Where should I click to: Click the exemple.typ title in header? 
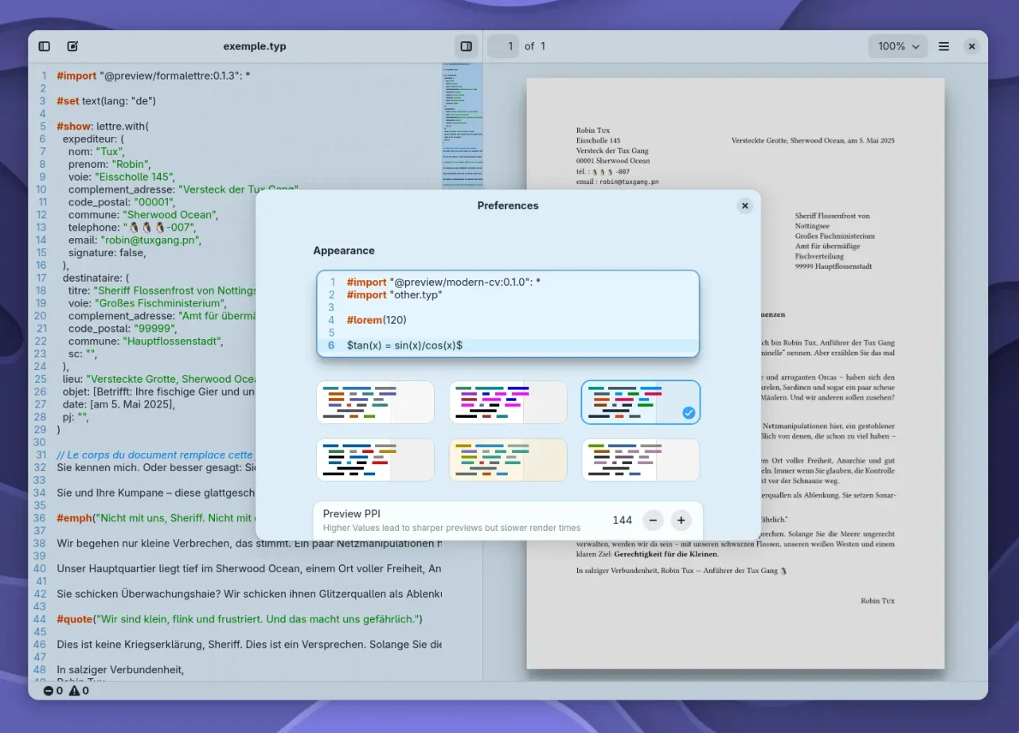click(x=255, y=47)
